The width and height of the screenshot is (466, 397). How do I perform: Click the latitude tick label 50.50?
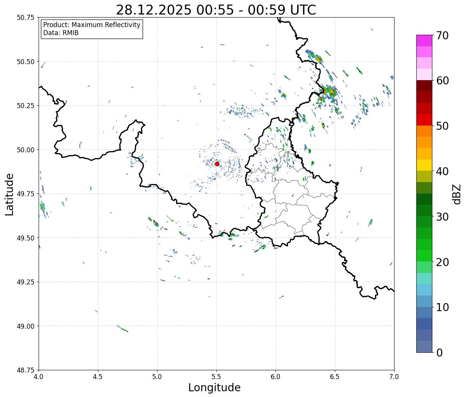[x=26, y=61]
